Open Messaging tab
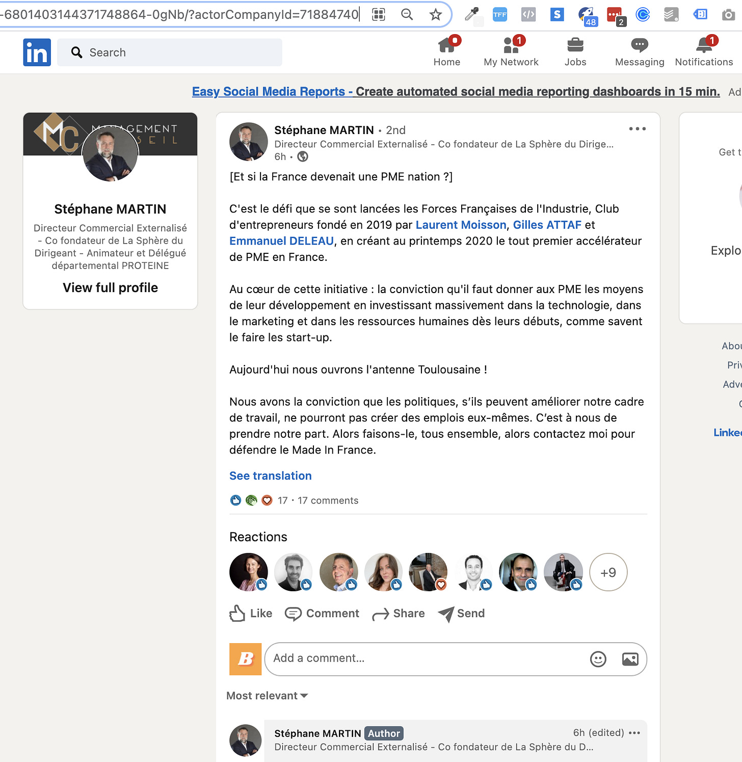 pyautogui.click(x=640, y=52)
